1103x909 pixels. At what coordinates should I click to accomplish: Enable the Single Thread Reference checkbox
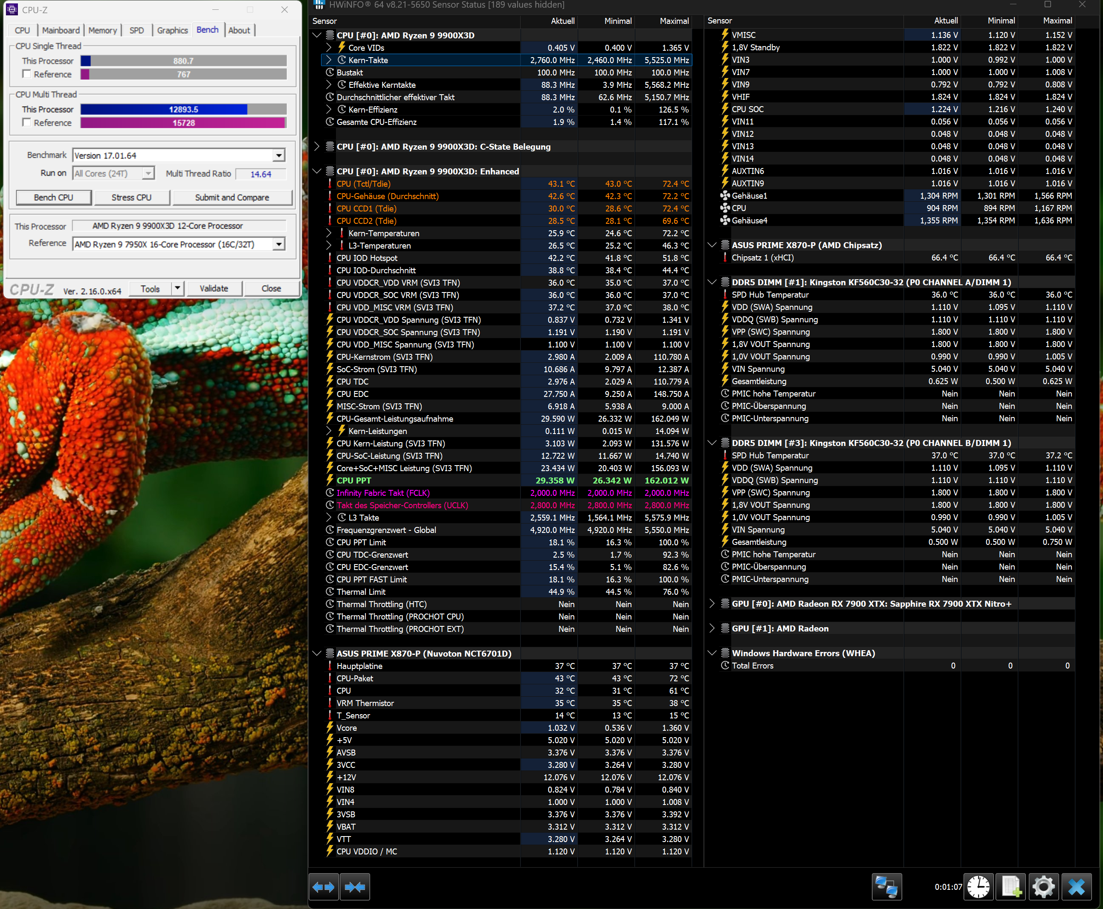[x=27, y=74]
